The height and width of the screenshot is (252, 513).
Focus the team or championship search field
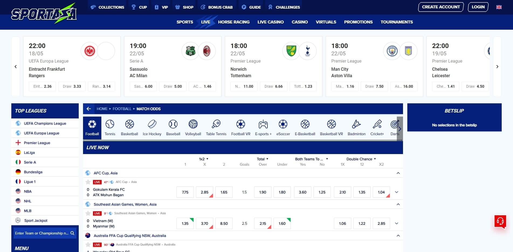[42, 233]
